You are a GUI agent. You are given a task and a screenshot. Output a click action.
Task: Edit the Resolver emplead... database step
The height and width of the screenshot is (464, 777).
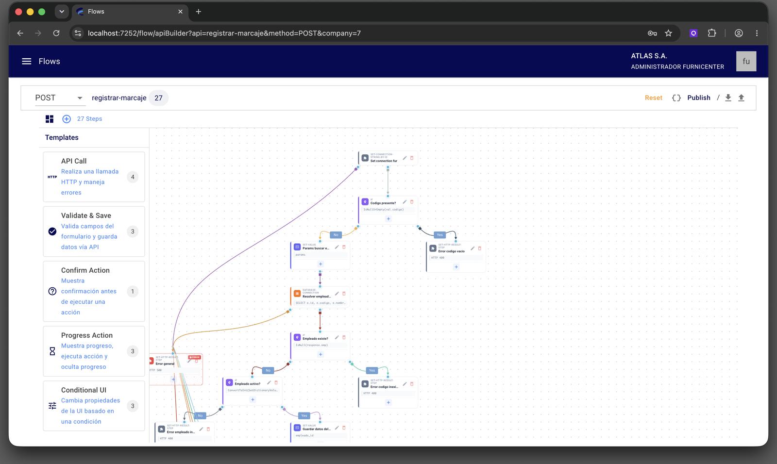point(337,294)
